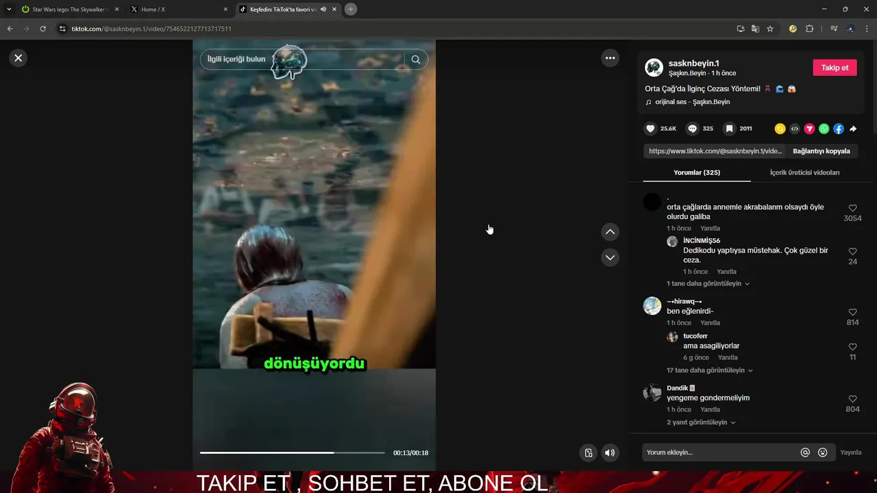The width and height of the screenshot is (877, 493).
Task: Open Chrome extensions puzzle icon
Action: (809, 29)
